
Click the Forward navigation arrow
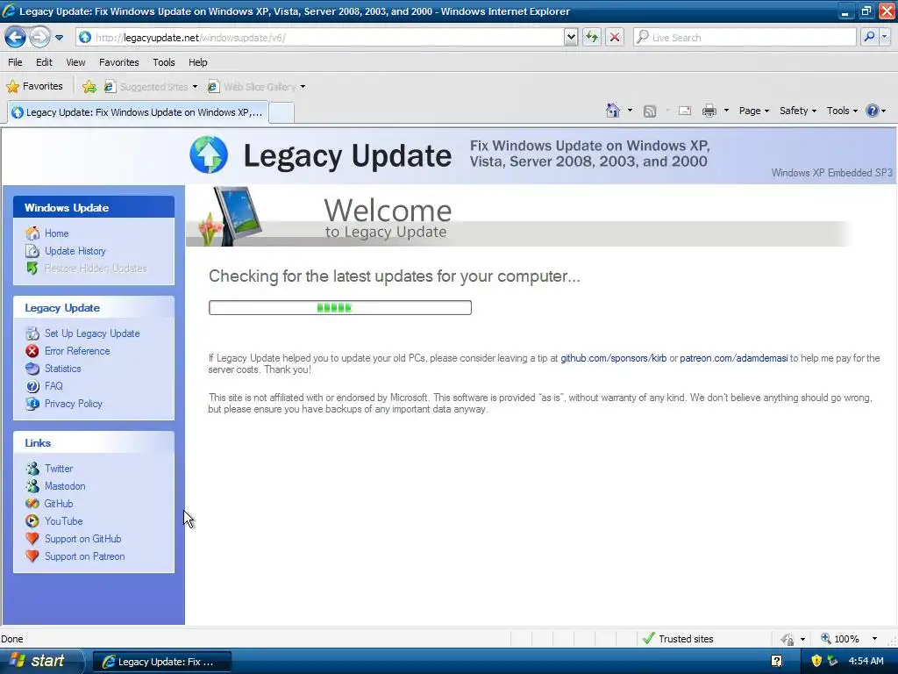pos(39,38)
